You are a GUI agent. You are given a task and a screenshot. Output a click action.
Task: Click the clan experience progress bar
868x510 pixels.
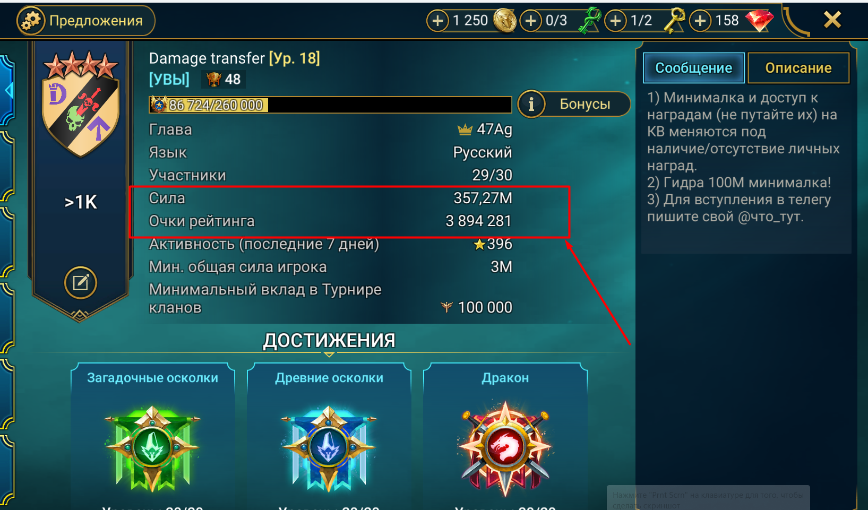pyautogui.click(x=330, y=105)
